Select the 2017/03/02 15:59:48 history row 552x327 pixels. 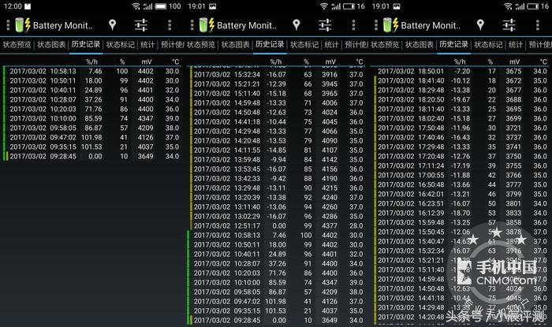tap(461, 222)
